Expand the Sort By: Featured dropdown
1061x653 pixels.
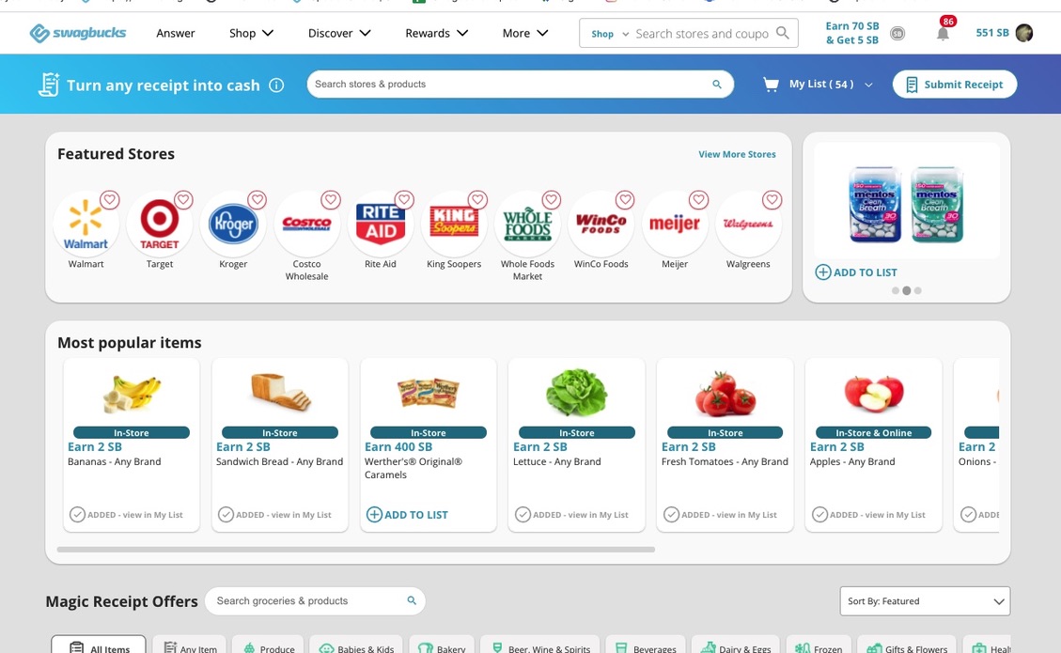coord(925,601)
